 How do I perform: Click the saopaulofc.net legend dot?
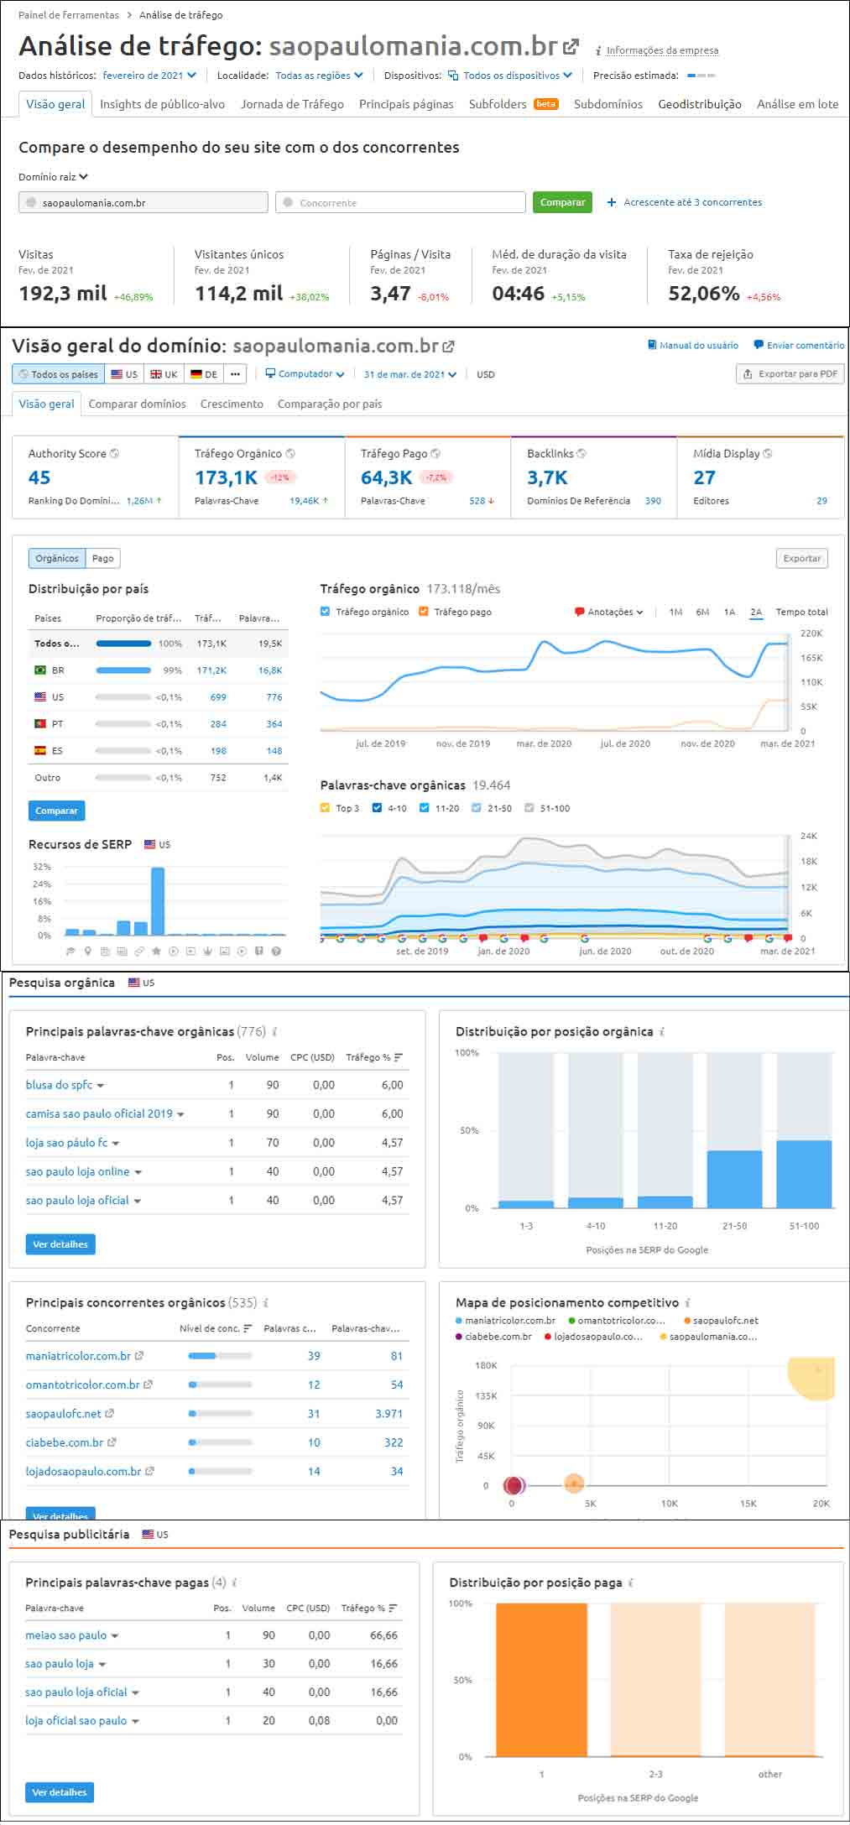click(687, 1321)
